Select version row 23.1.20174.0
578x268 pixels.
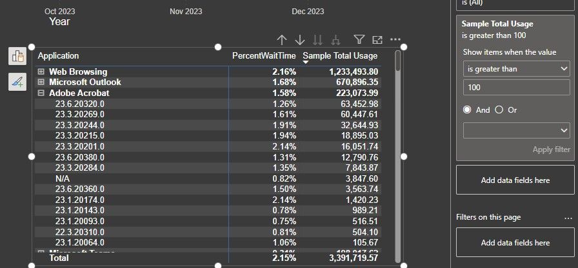(x=208, y=200)
